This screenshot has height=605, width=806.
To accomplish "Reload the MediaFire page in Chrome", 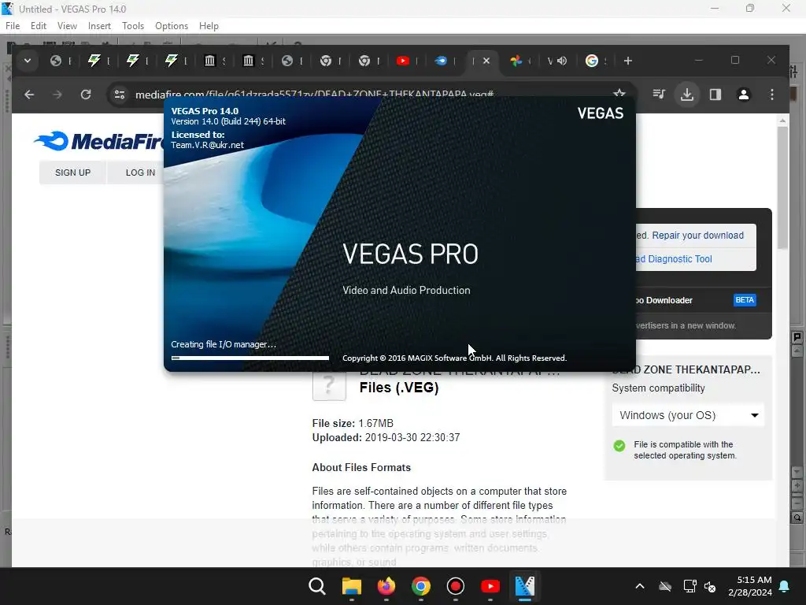I will click(x=86, y=95).
